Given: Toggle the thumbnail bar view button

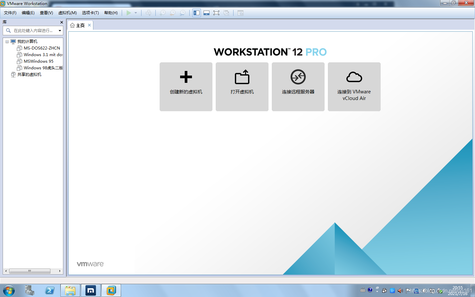Looking at the screenshot, I should pyautogui.click(x=206, y=13).
